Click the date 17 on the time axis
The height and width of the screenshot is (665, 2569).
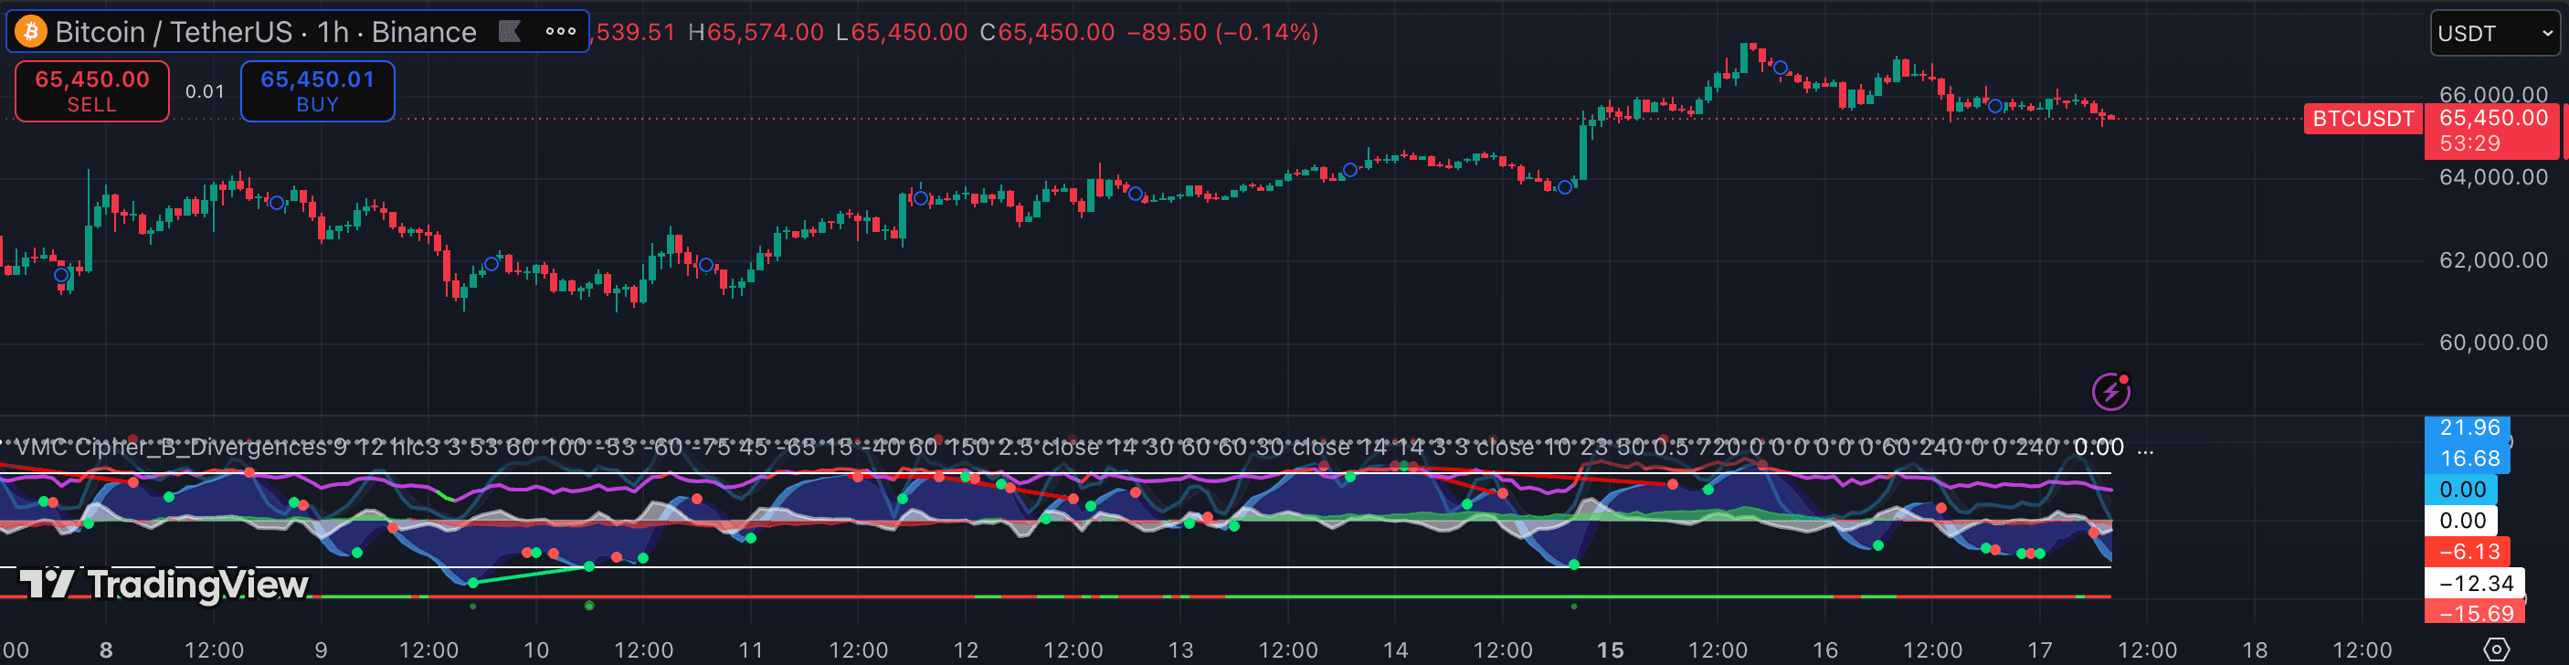click(2039, 650)
